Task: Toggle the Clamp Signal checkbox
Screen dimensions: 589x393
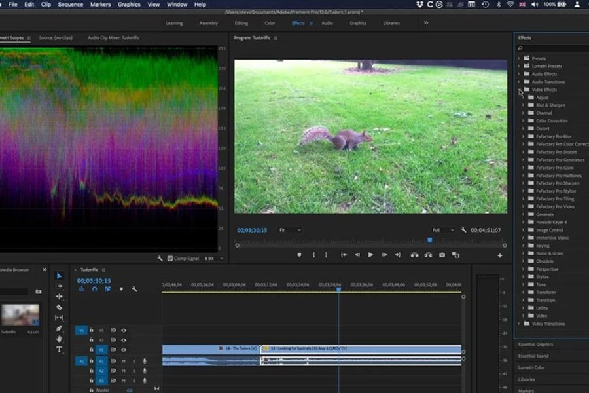Action: [x=170, y=259]
